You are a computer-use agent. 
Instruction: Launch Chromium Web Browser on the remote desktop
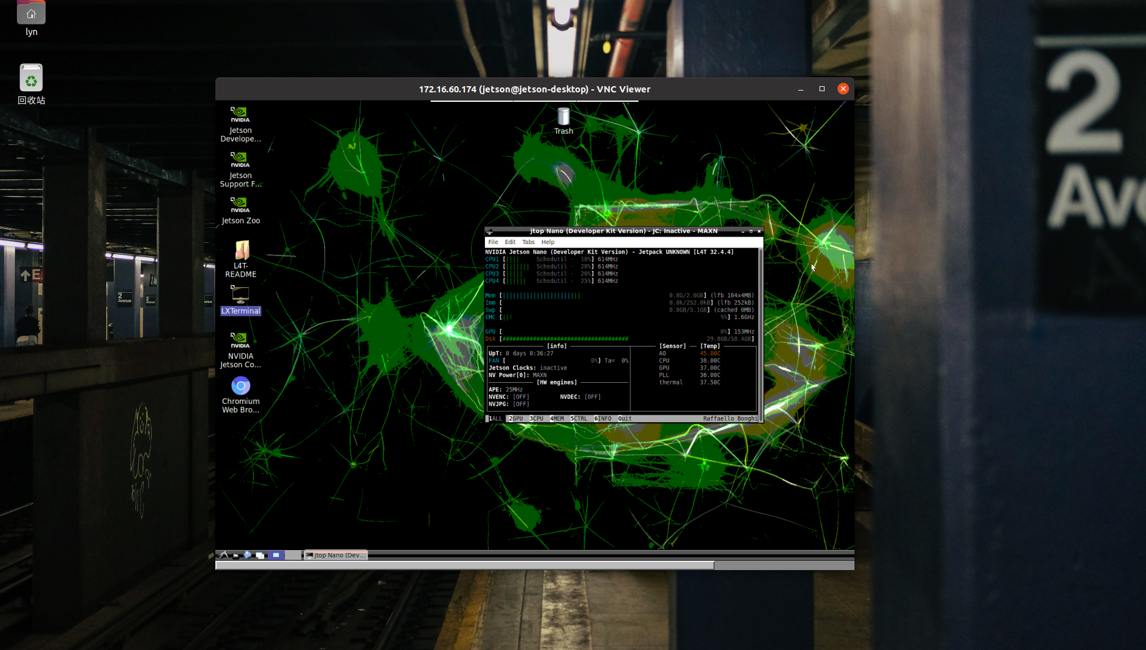(240, 395)
